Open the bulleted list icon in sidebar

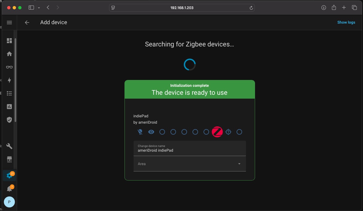[x=9, y=93]
